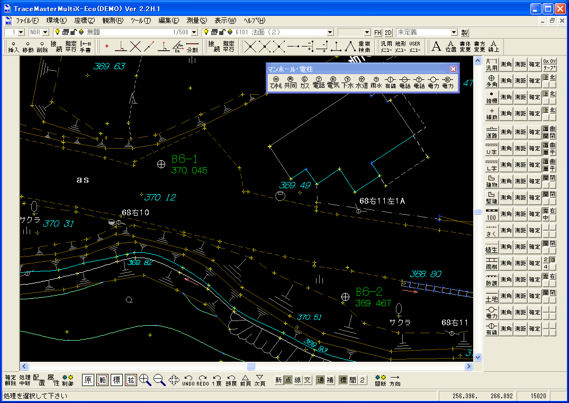Click the 書体変更 font change tool
569x403 pixels.
(x=465, y=47)
